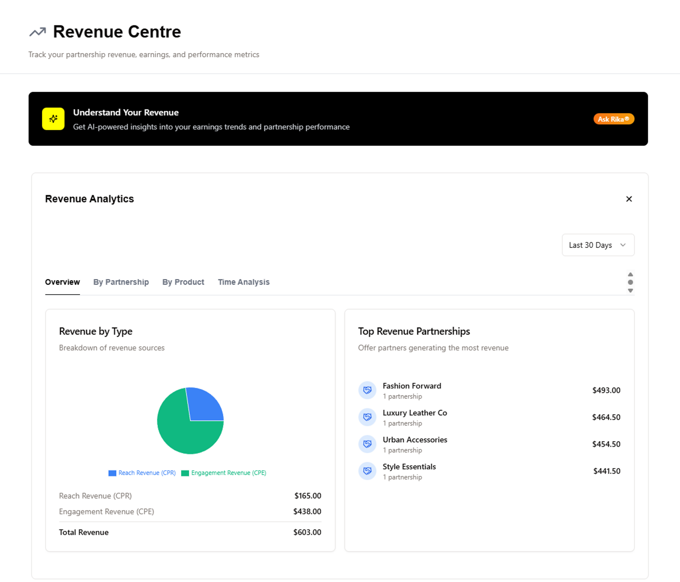
Task: Click the Urban Accessories handshake icon
Action: (367, 444)
